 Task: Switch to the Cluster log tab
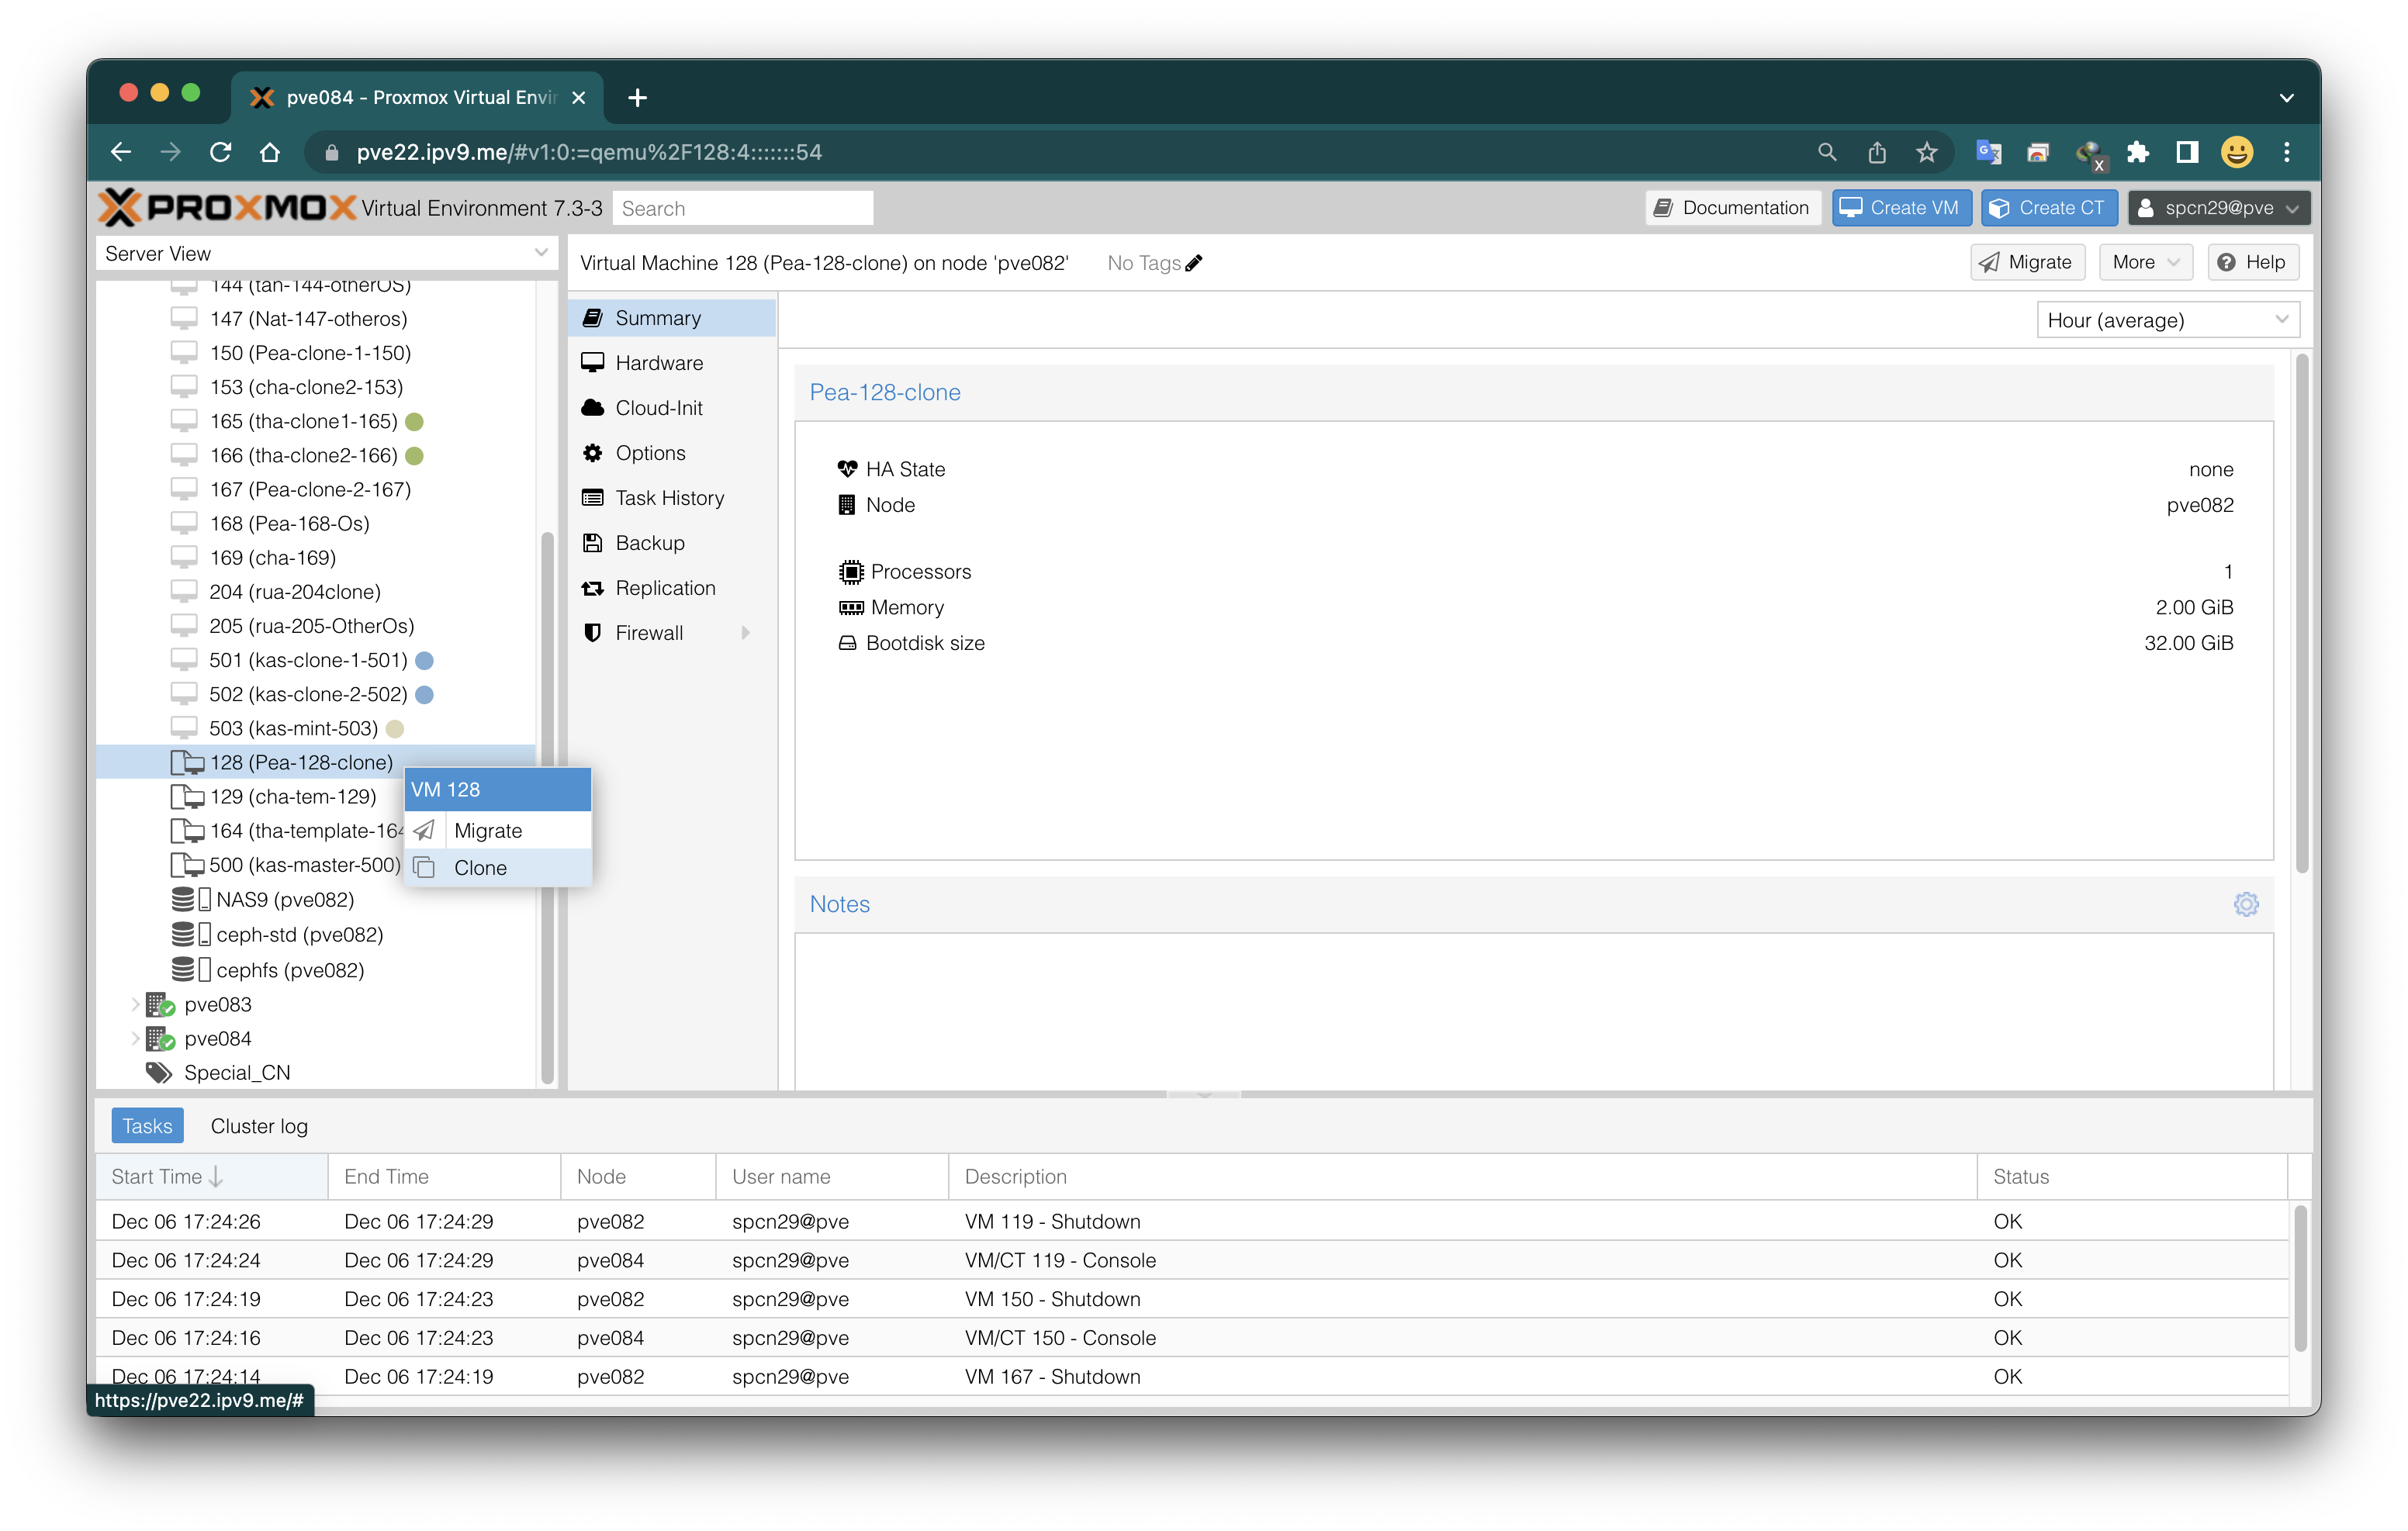(x=259, y=1126)
